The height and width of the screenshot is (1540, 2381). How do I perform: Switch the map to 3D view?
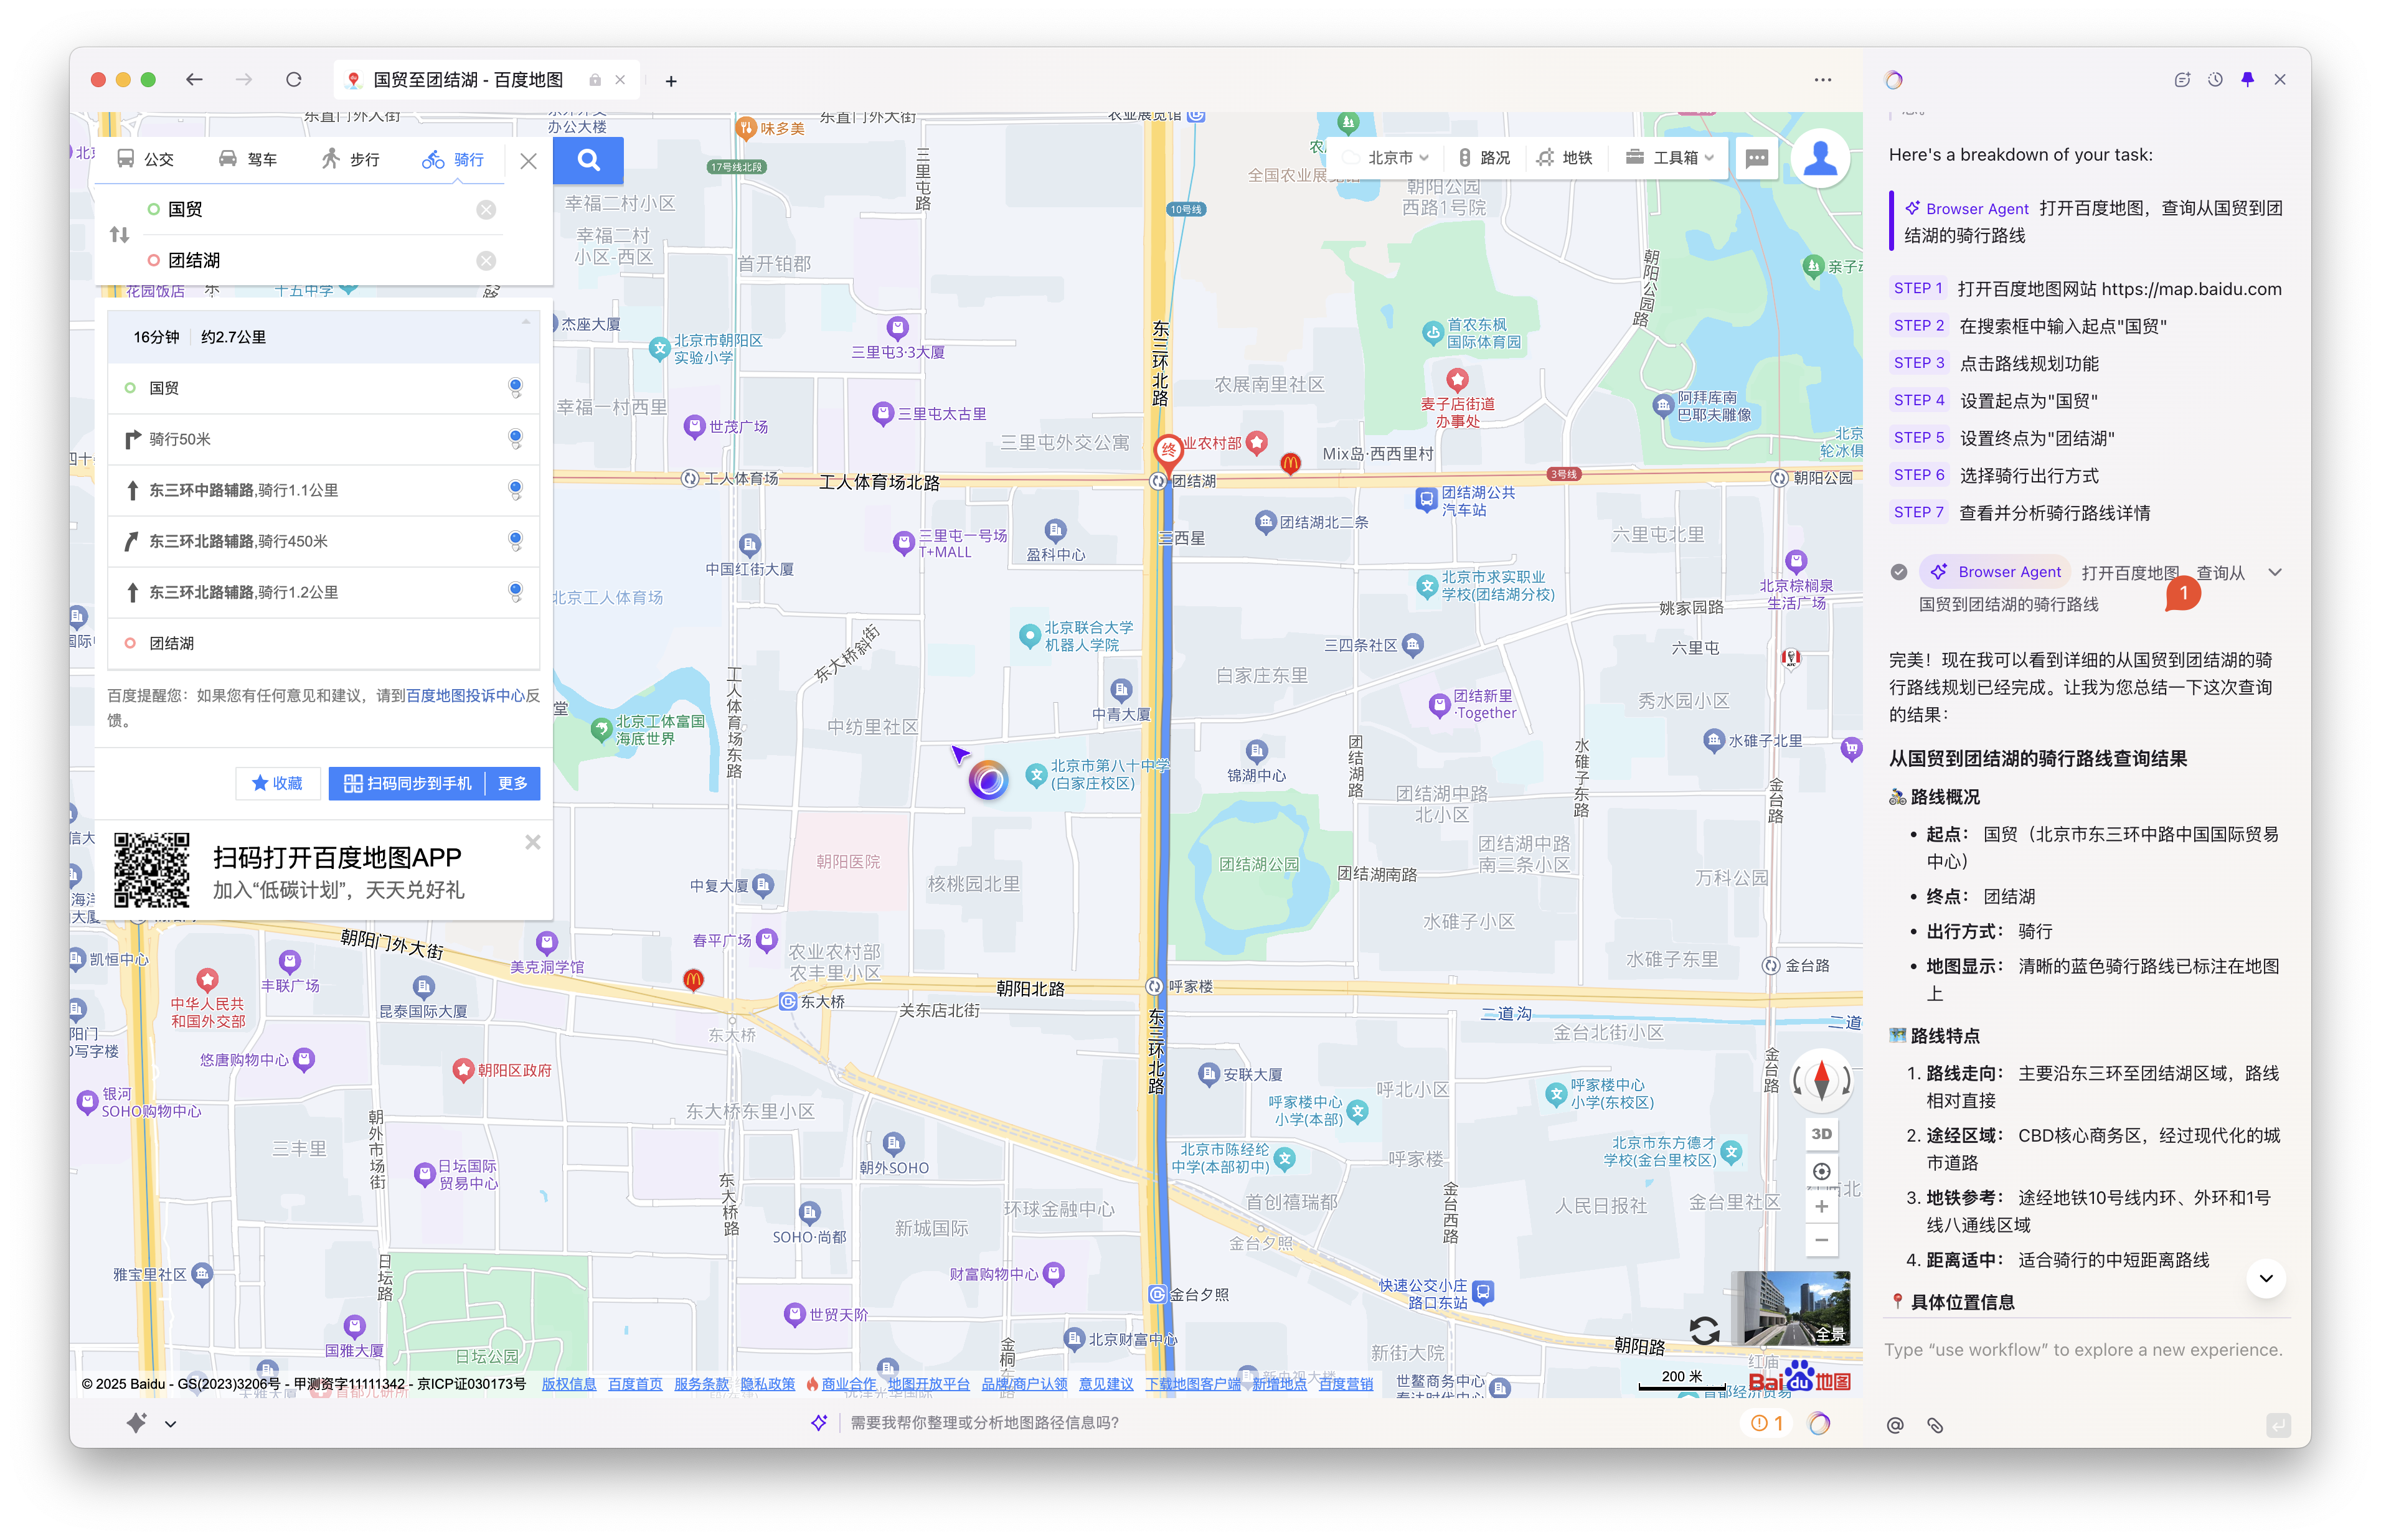pyautogui.click(x=1821, y=1134)
